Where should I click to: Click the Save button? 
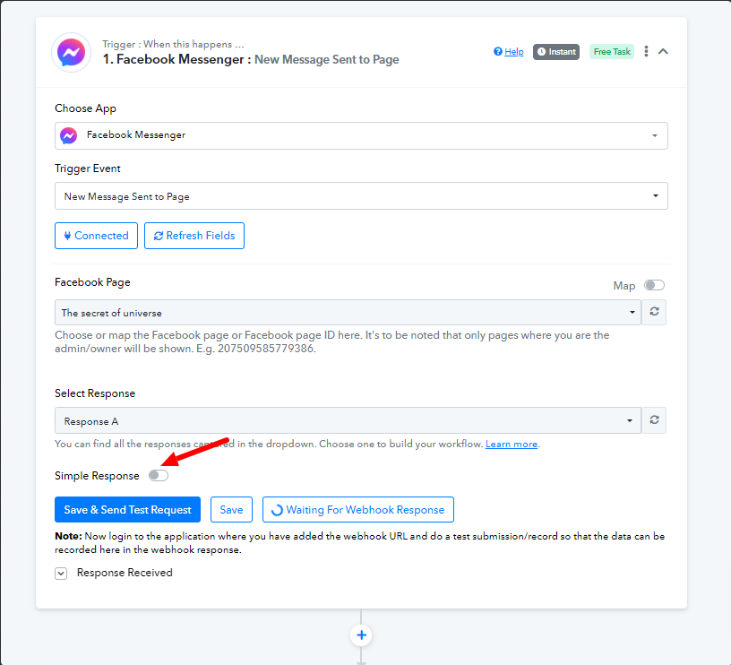click(x=231, y=510)
